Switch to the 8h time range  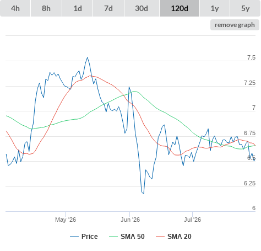pyautogui.click(x=46, y=8)
